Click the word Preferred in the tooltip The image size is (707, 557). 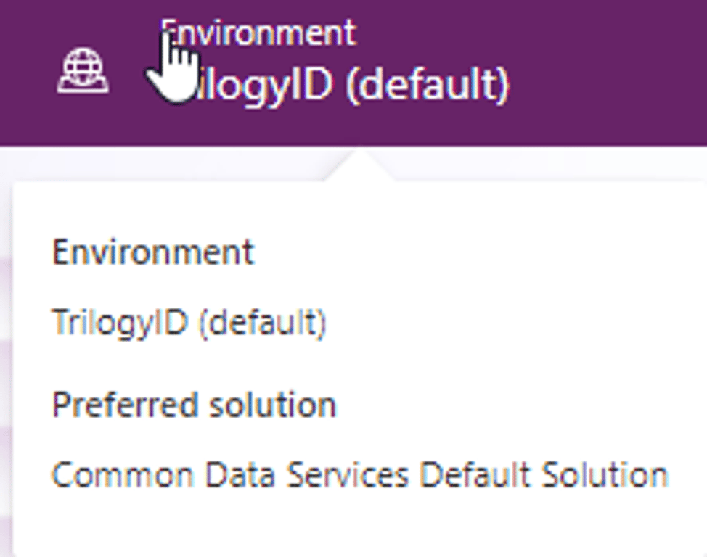(x=126, y=404)
